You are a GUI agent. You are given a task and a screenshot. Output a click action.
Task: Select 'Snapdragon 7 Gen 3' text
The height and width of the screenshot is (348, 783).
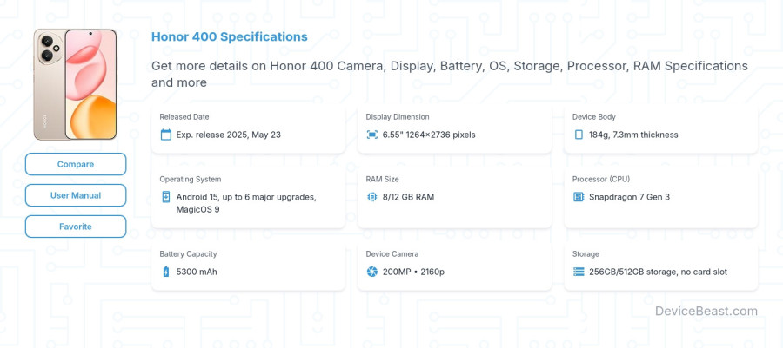tap(629, 197)
